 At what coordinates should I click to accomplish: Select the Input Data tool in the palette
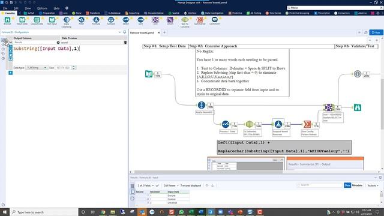(22, 21)
